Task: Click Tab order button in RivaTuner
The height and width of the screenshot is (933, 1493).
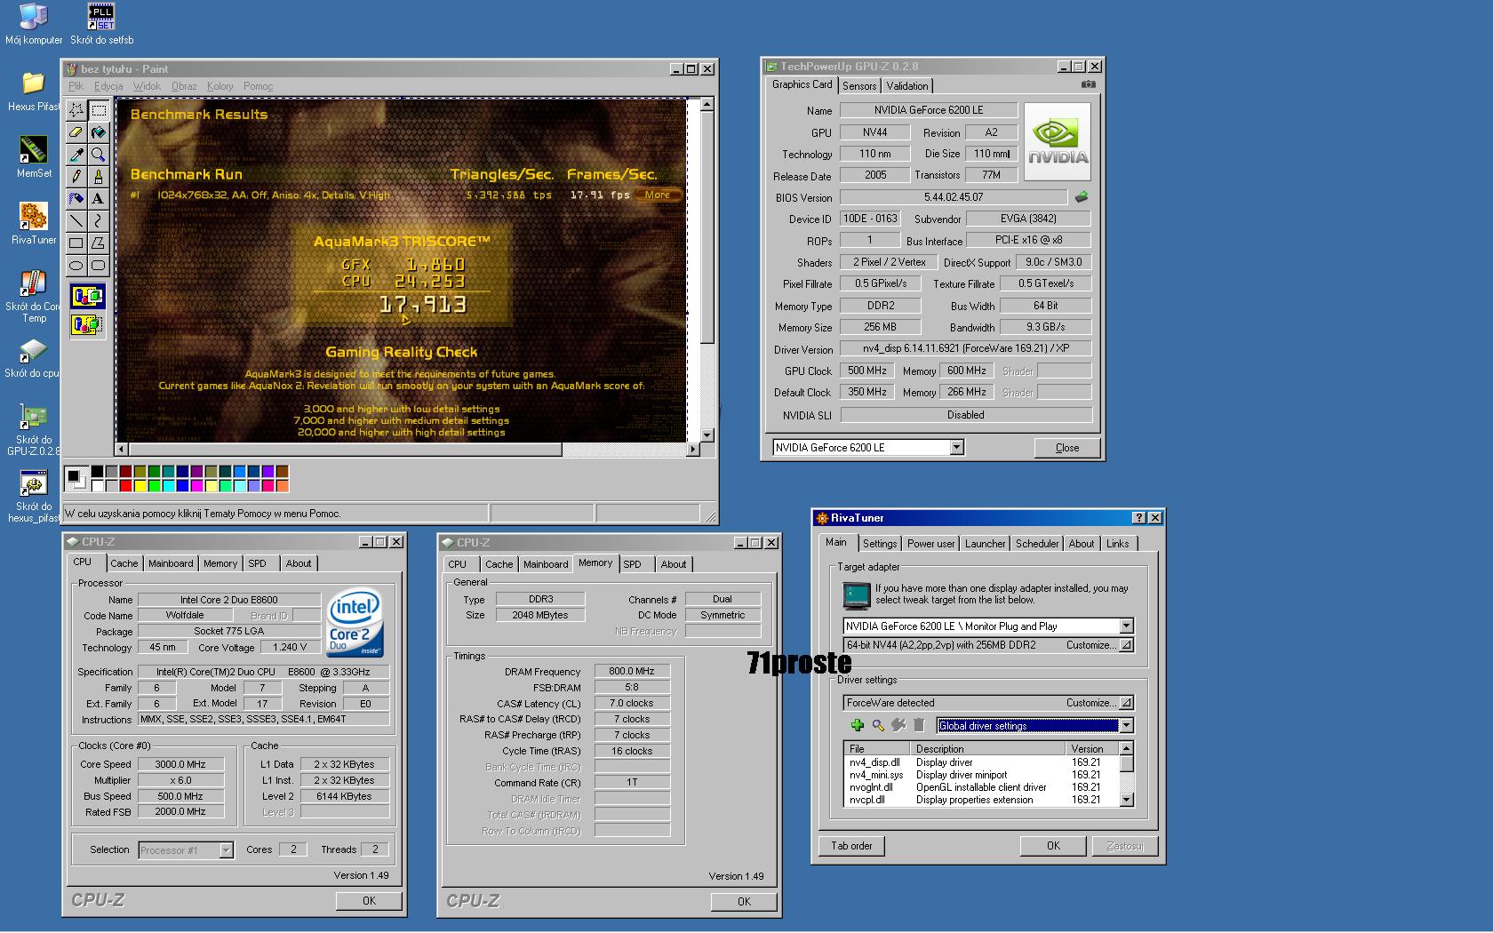Action: pyautogui.click(x=851, y=846)
